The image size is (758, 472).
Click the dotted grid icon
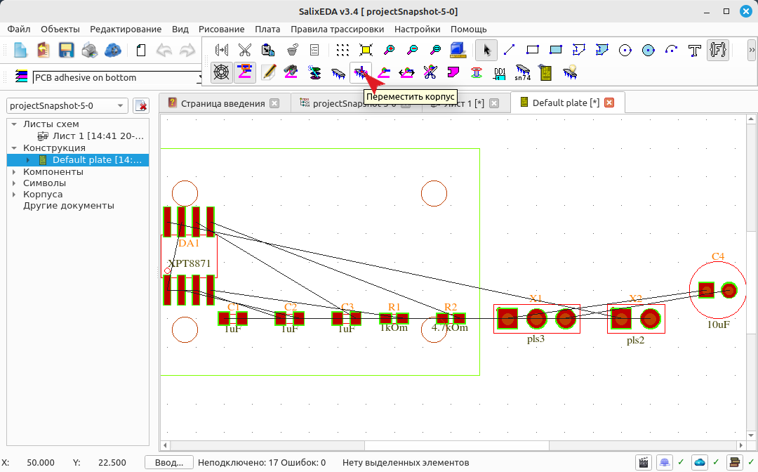click(343, 50)
